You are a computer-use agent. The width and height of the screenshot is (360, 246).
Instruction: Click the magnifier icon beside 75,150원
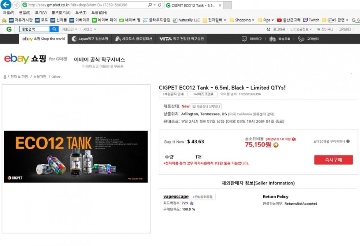pos(276,145)
